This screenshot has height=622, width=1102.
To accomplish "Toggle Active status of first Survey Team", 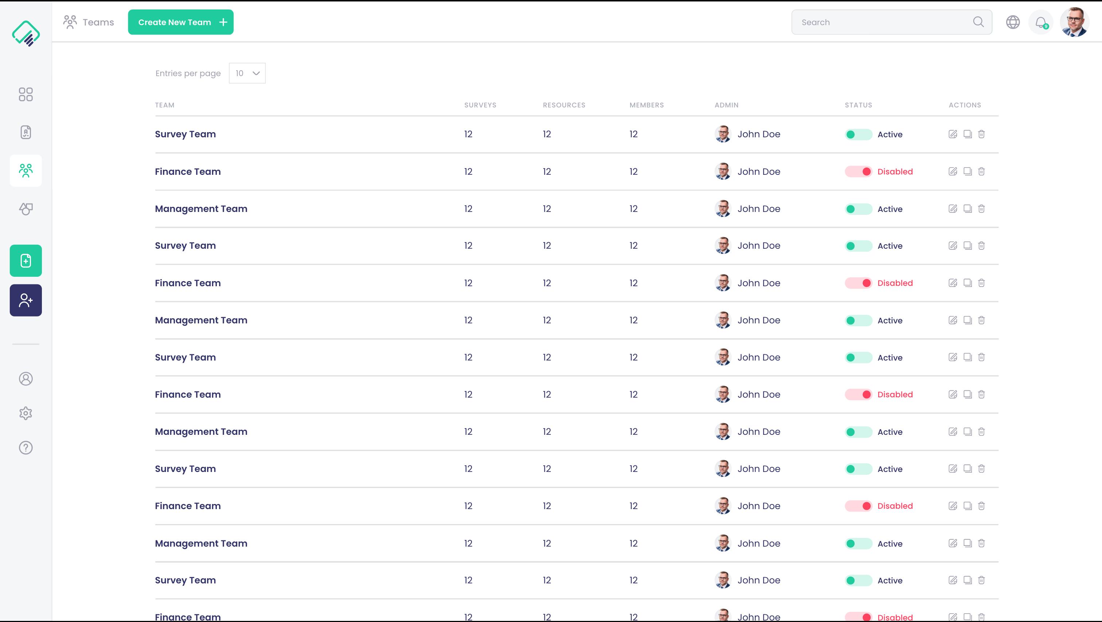I will pyautogui.click(x=858, y=135).
